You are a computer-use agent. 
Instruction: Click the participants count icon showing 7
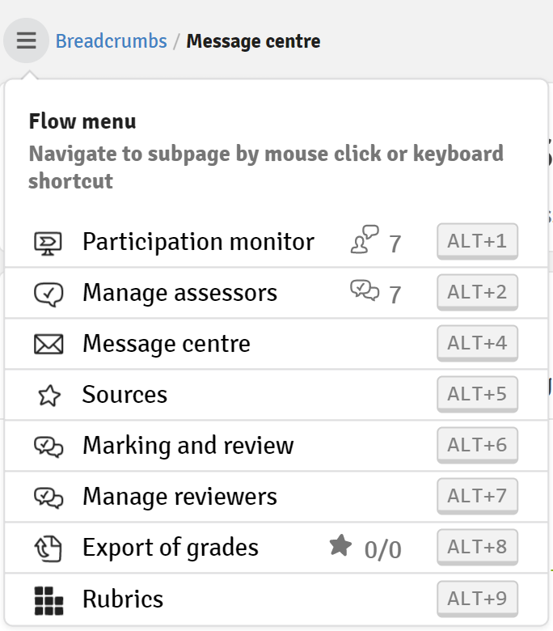click(x=365, y=239)
